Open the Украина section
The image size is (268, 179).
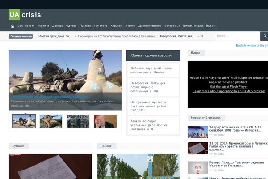click(x=43, y=26)
